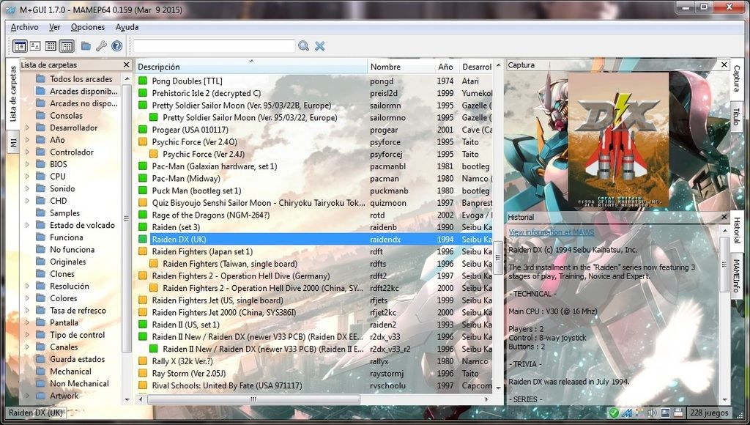The height and width of the screenshot is (425, 750).
Task: Click the green checkmark status bar icon
Action: pyautogui.click(x=613, y=413)
